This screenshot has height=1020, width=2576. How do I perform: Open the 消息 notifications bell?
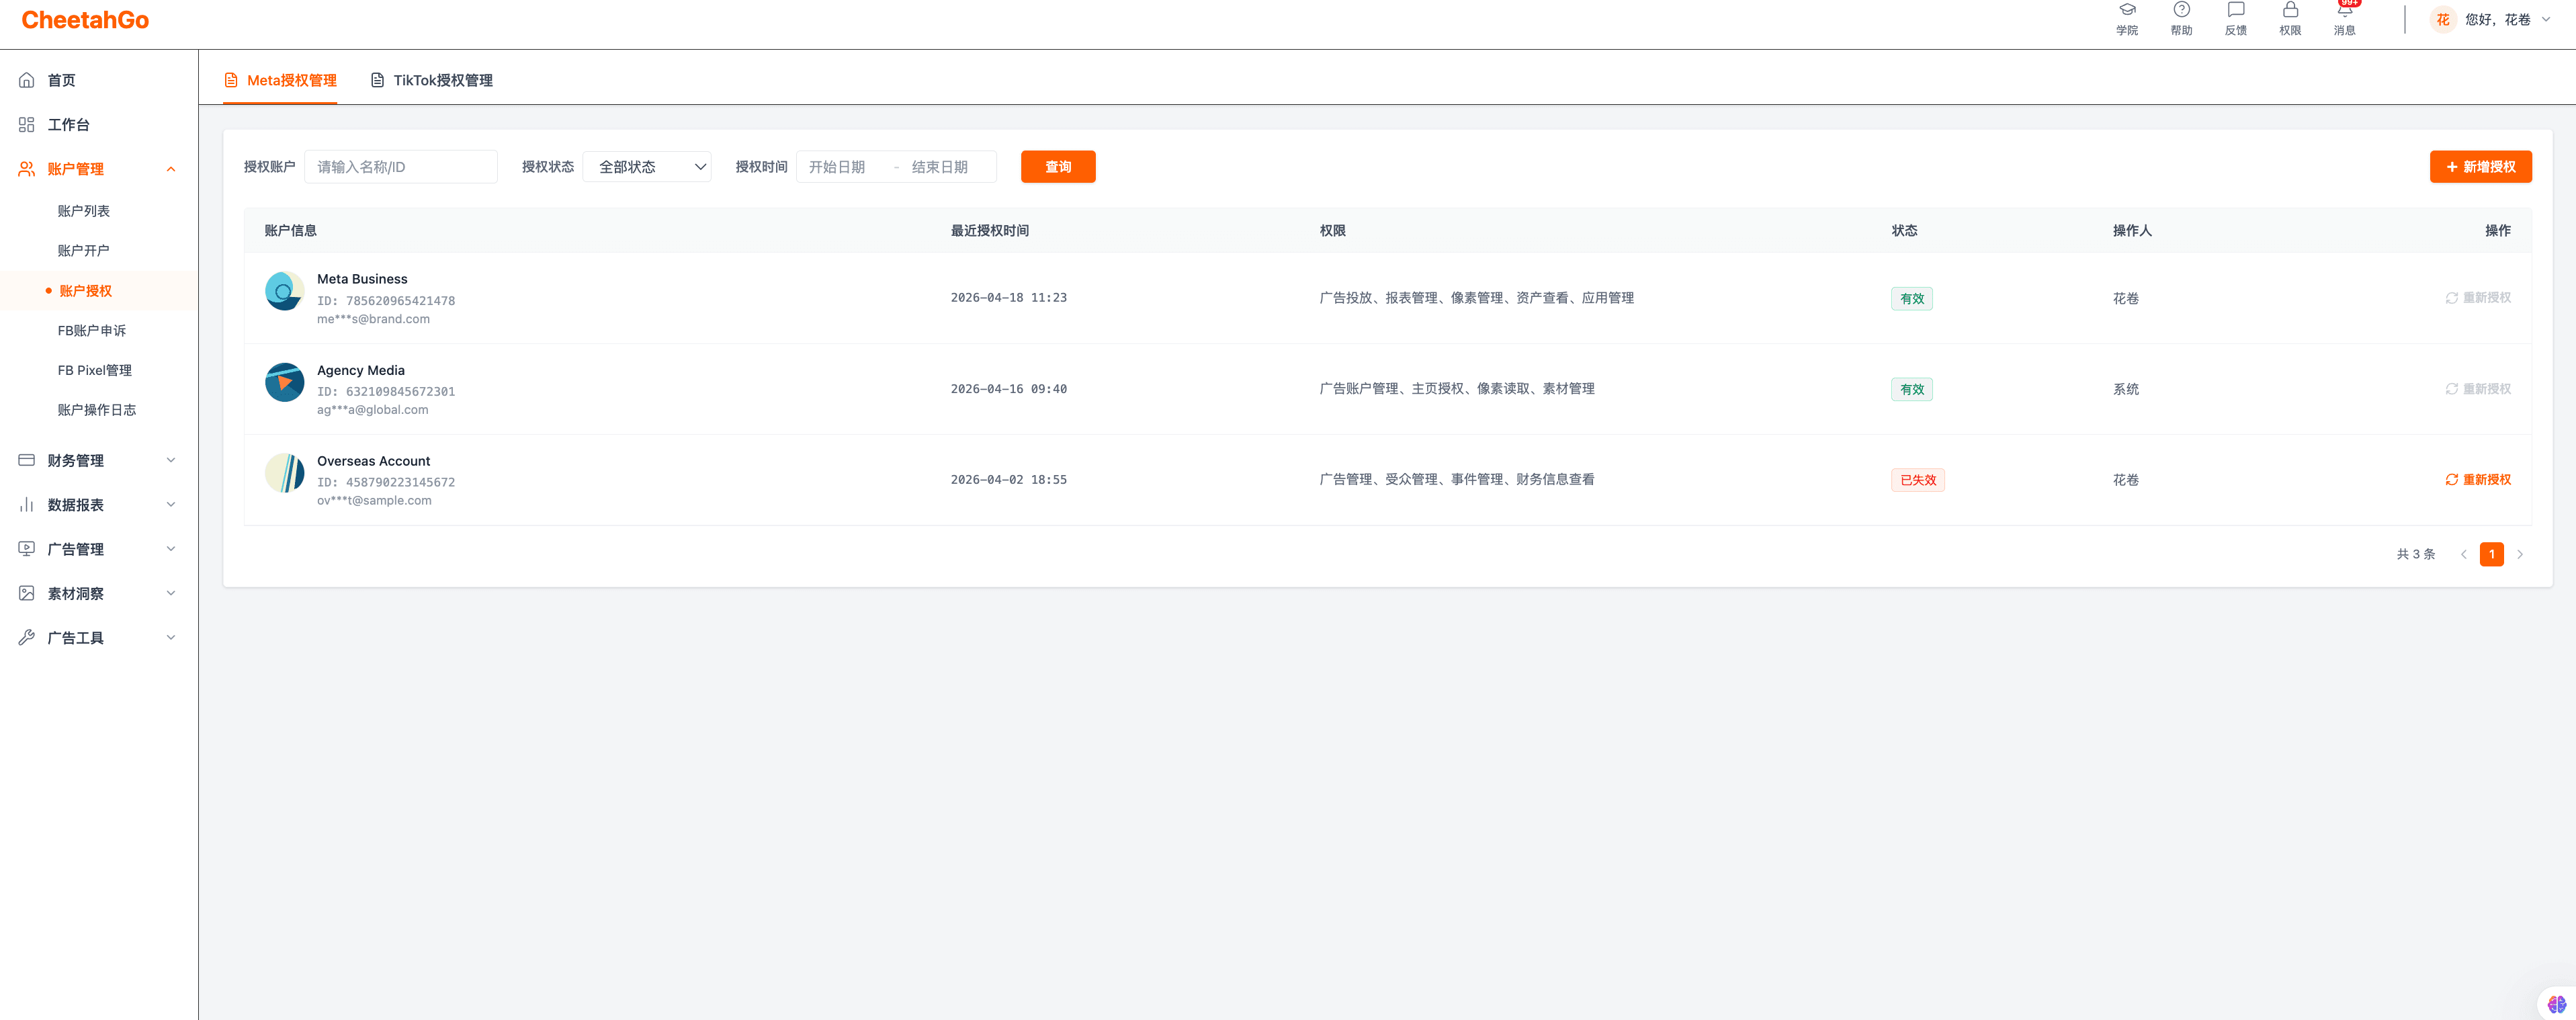click(x=2344, y=10)
